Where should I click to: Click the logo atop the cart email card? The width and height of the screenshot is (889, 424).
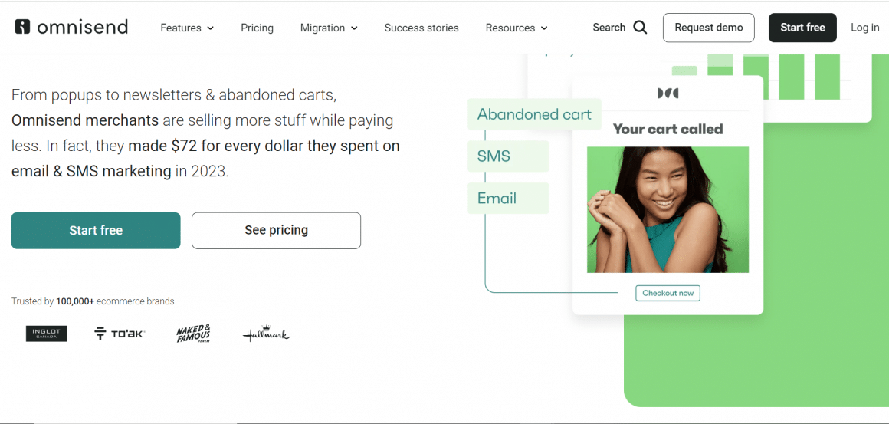668,94
